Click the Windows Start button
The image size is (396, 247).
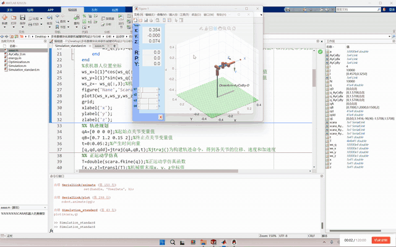point(162,242)
